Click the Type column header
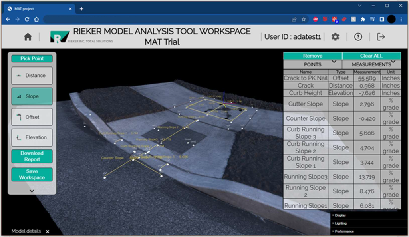 tap(341, 72)
